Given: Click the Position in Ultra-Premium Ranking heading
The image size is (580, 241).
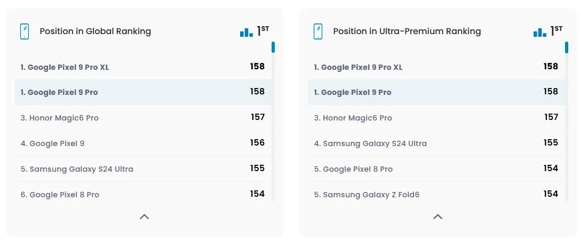Looking at the screenshot, I should point(407,31).
